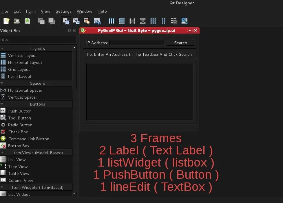Viewport: 283px width, 203px height.
Task: Collapse the Layouts category
Action: tap(2, 49)
